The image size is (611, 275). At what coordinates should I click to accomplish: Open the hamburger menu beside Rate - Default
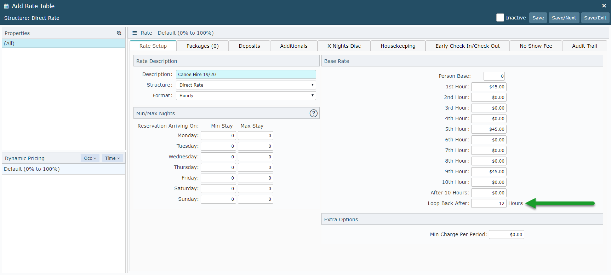point(135,33)
